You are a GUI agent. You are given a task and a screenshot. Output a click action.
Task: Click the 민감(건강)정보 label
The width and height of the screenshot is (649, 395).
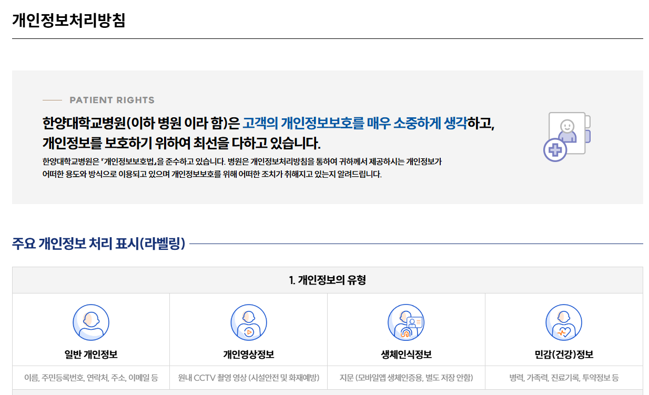564,355
